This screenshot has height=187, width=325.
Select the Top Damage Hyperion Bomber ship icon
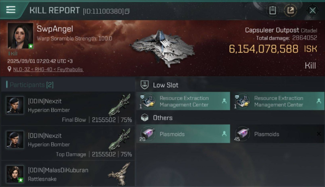click(120, 139)
